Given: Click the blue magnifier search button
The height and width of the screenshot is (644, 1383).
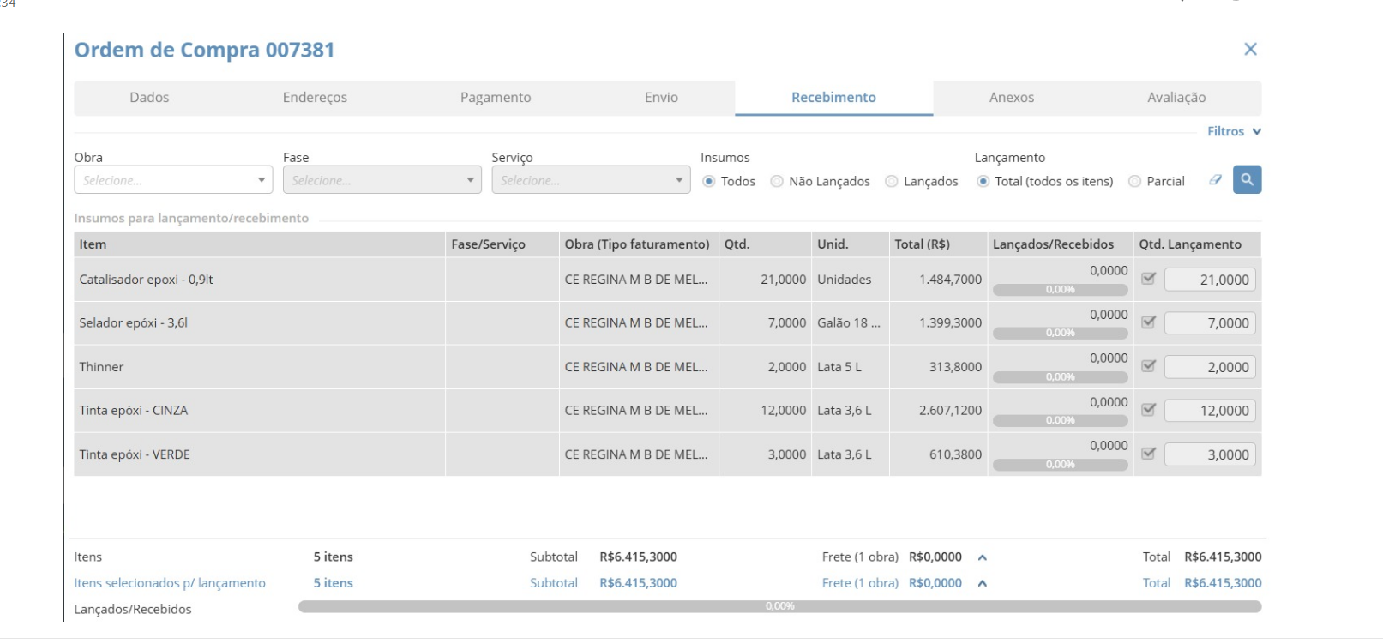Looking at the screenshot, I should click(x=1247, y=180).
